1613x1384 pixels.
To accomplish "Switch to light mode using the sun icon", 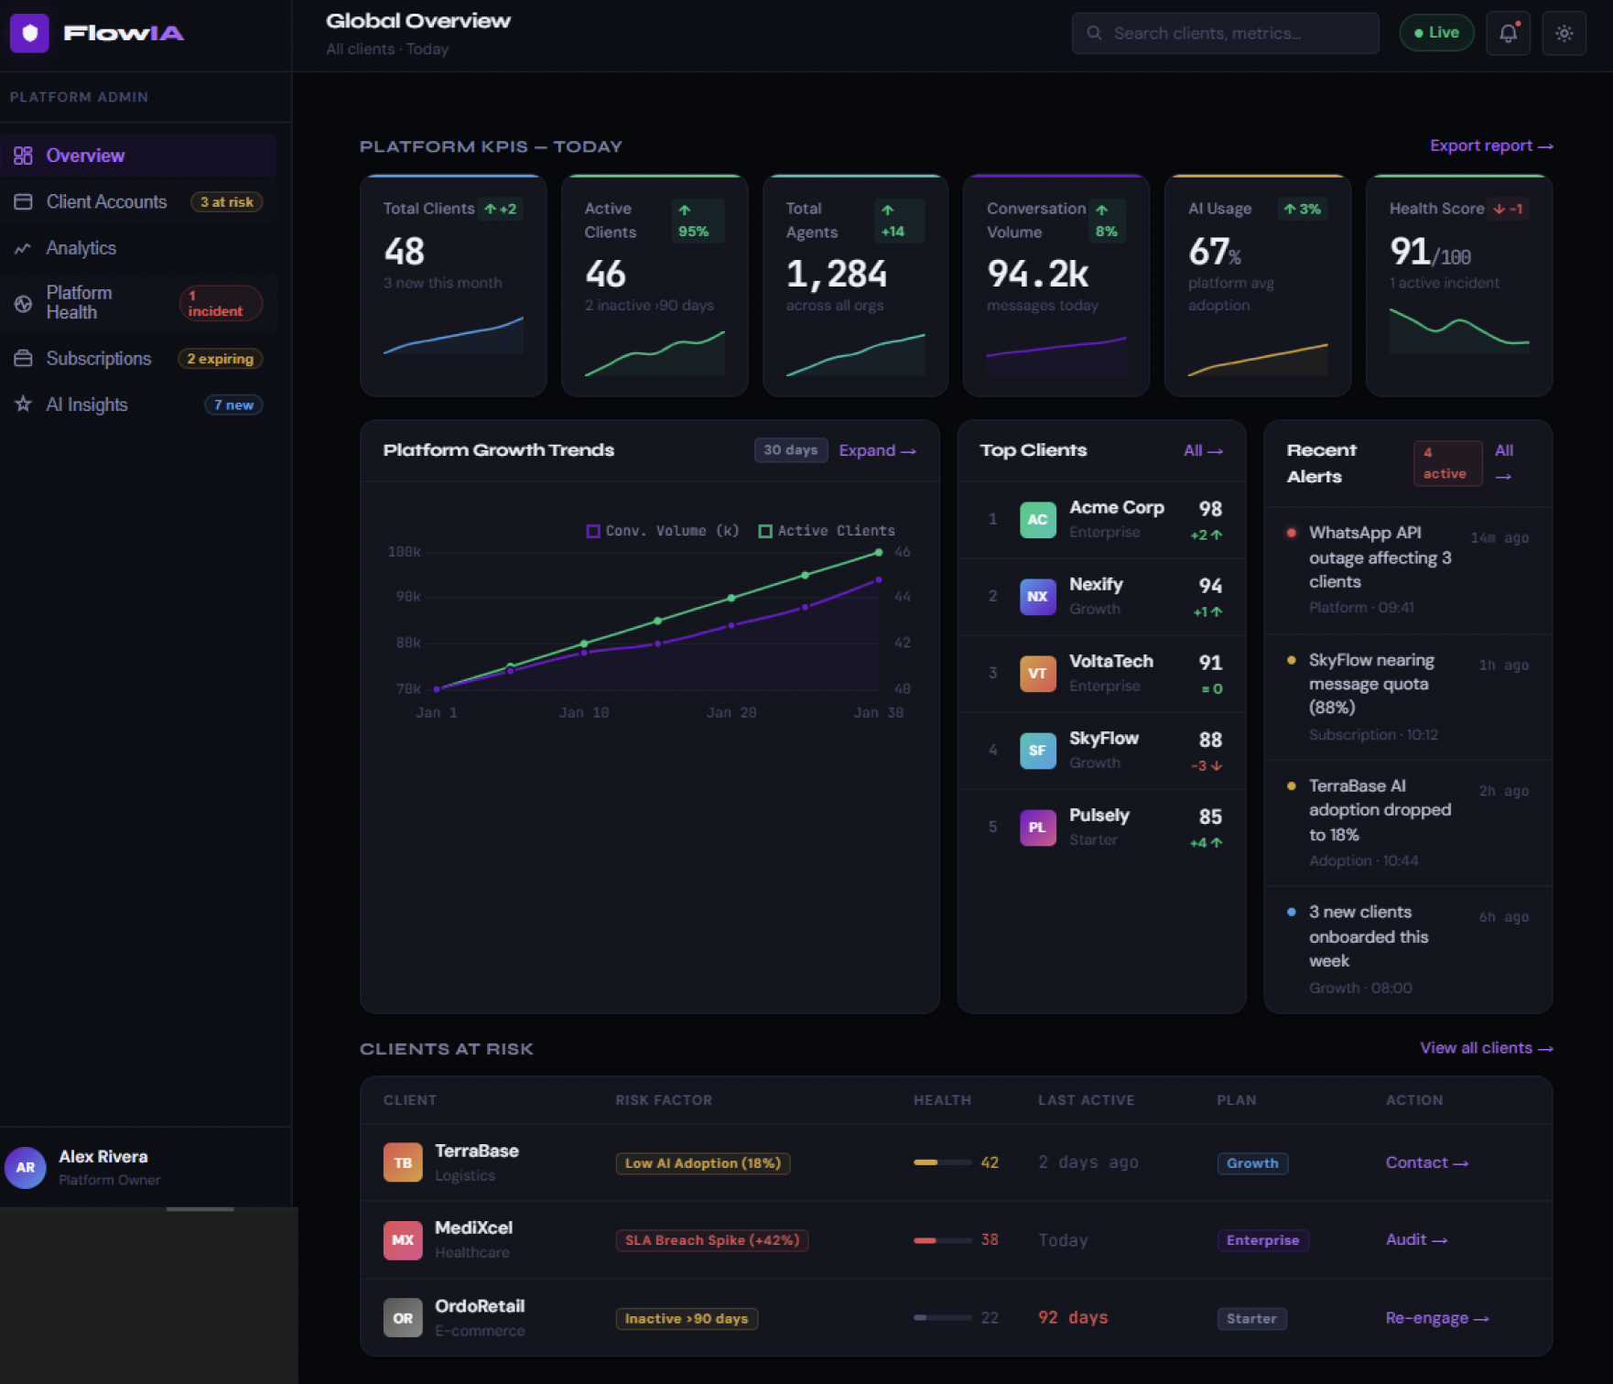I will pyautogui.click(x=1564, y=33).
